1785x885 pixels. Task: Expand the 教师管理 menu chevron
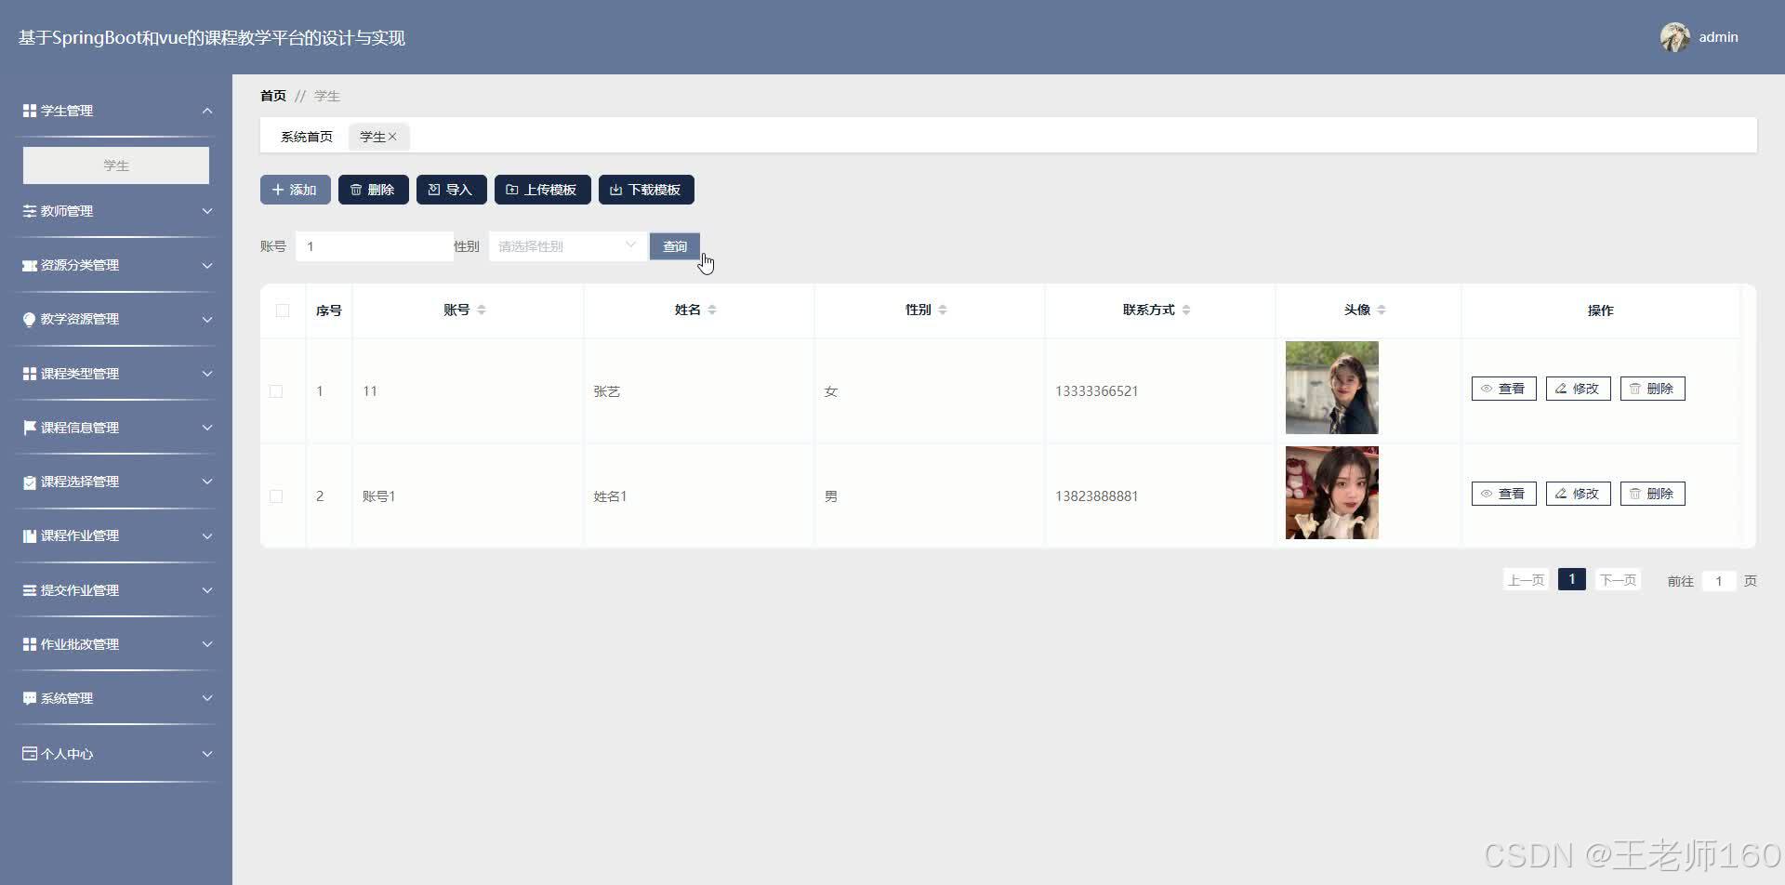(207, 211)
